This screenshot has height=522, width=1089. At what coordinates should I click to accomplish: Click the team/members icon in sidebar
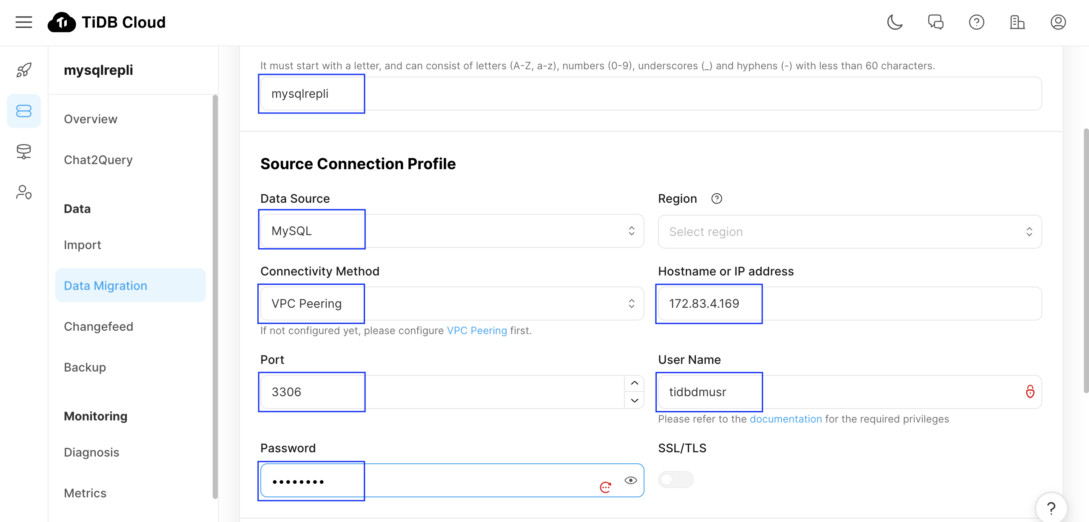click(24, 192)
